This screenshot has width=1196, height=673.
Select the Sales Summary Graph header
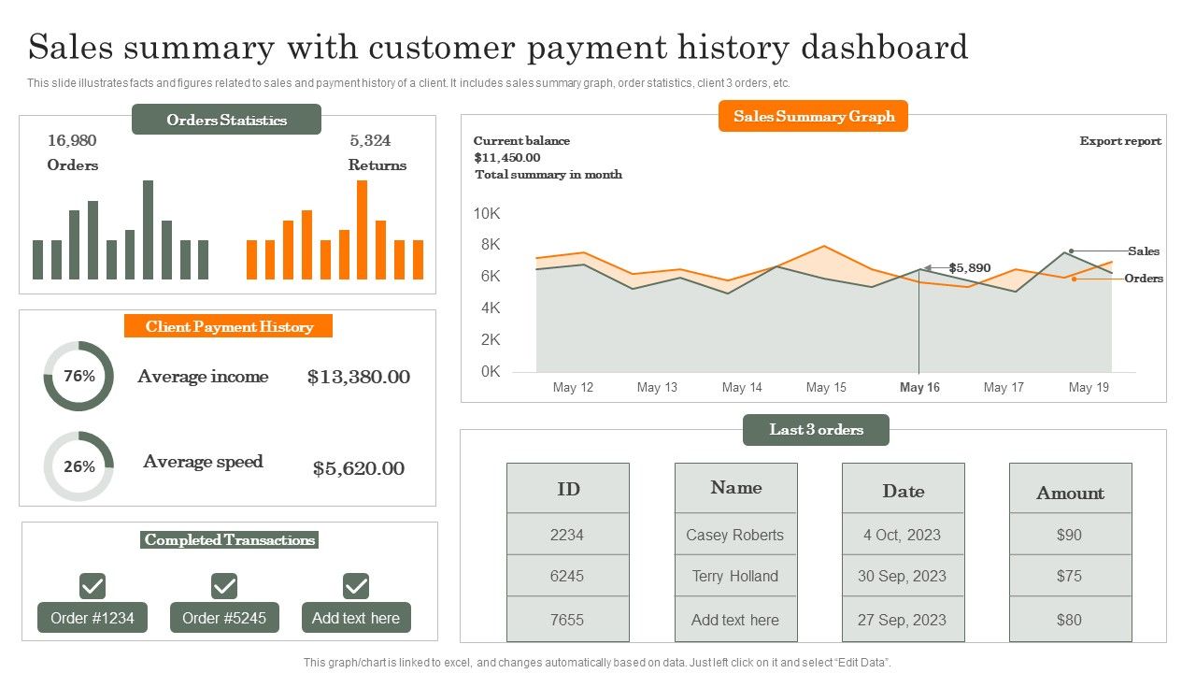(814, 116)
